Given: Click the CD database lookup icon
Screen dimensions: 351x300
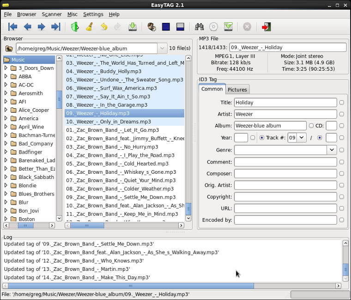Looking at the screenshot, I should [213, 27].
